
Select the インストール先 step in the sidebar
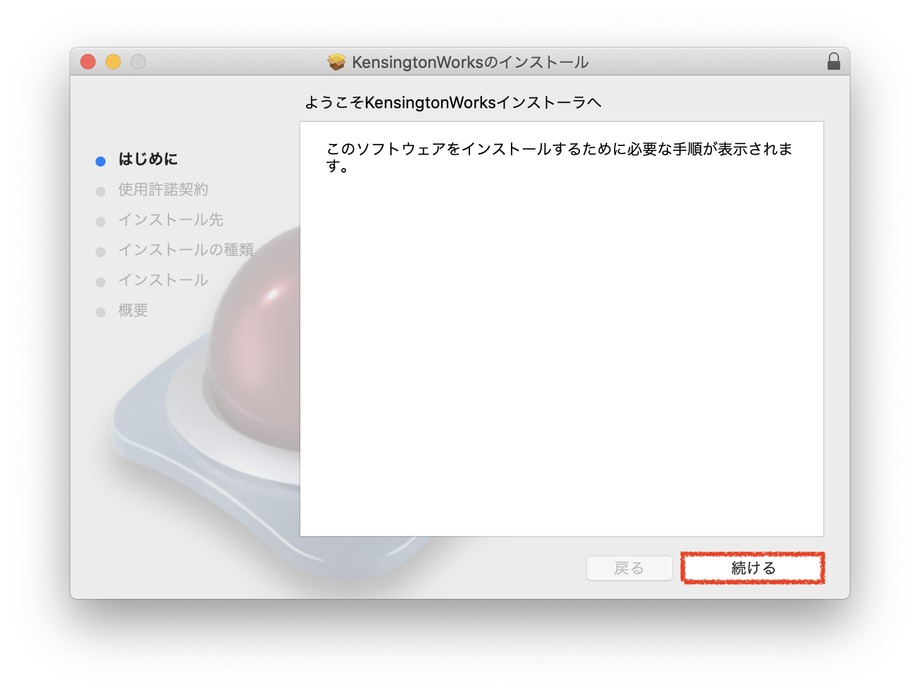click(171, 220)
